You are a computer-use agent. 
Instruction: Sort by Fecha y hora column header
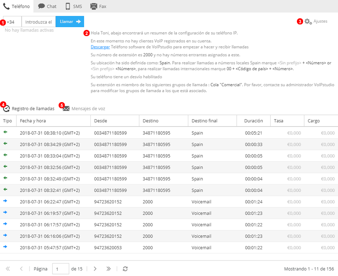coord(54,121)
